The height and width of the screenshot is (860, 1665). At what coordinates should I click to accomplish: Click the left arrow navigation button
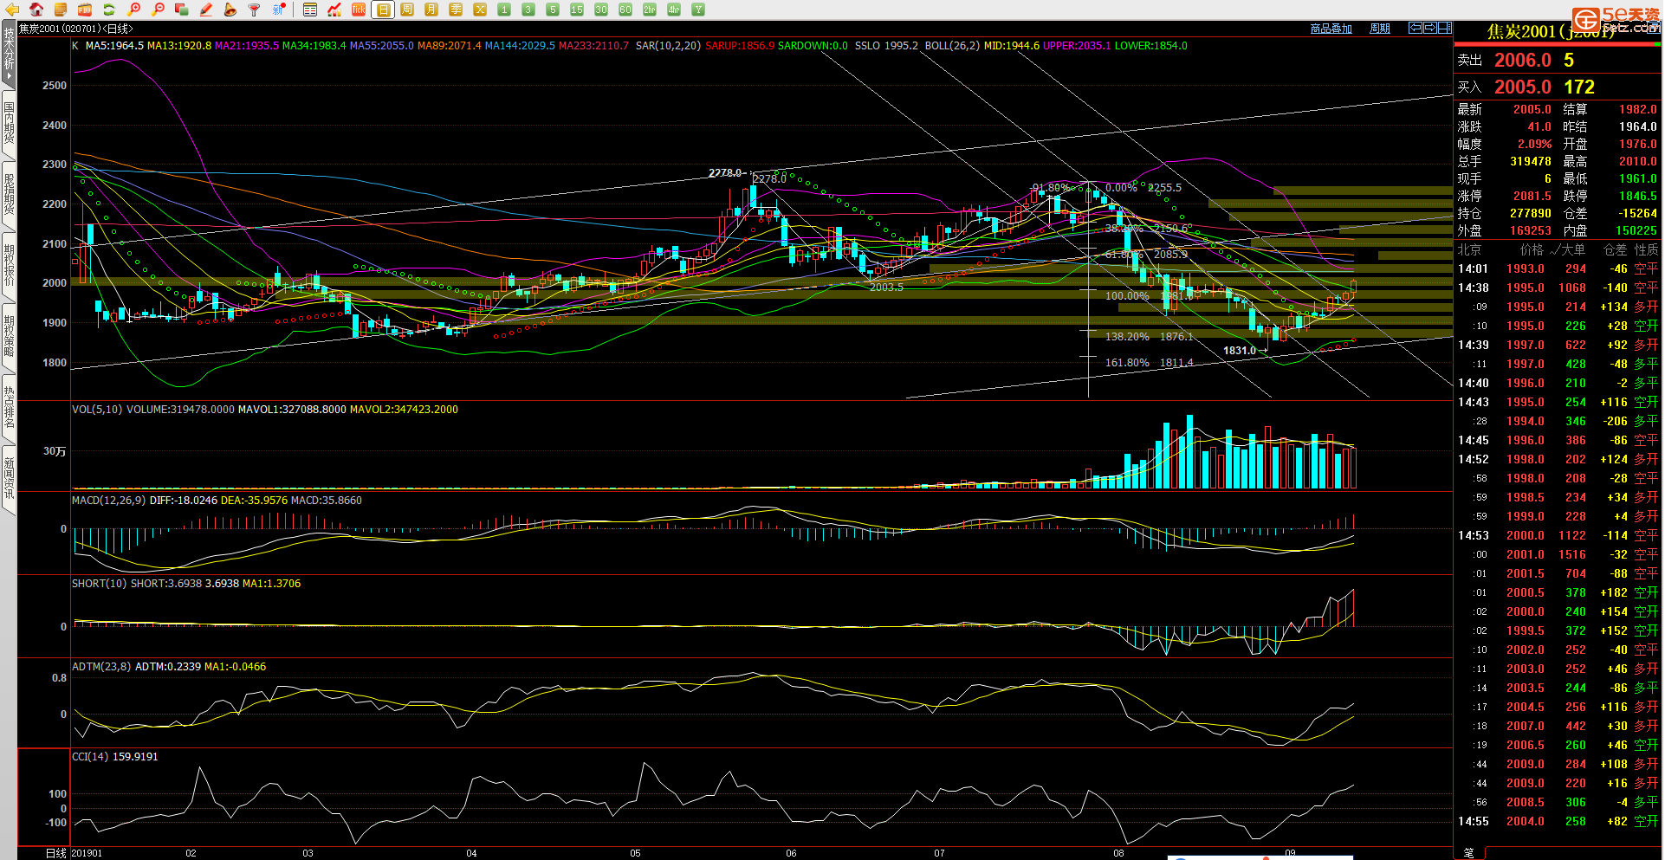[x=1416, y=28]
